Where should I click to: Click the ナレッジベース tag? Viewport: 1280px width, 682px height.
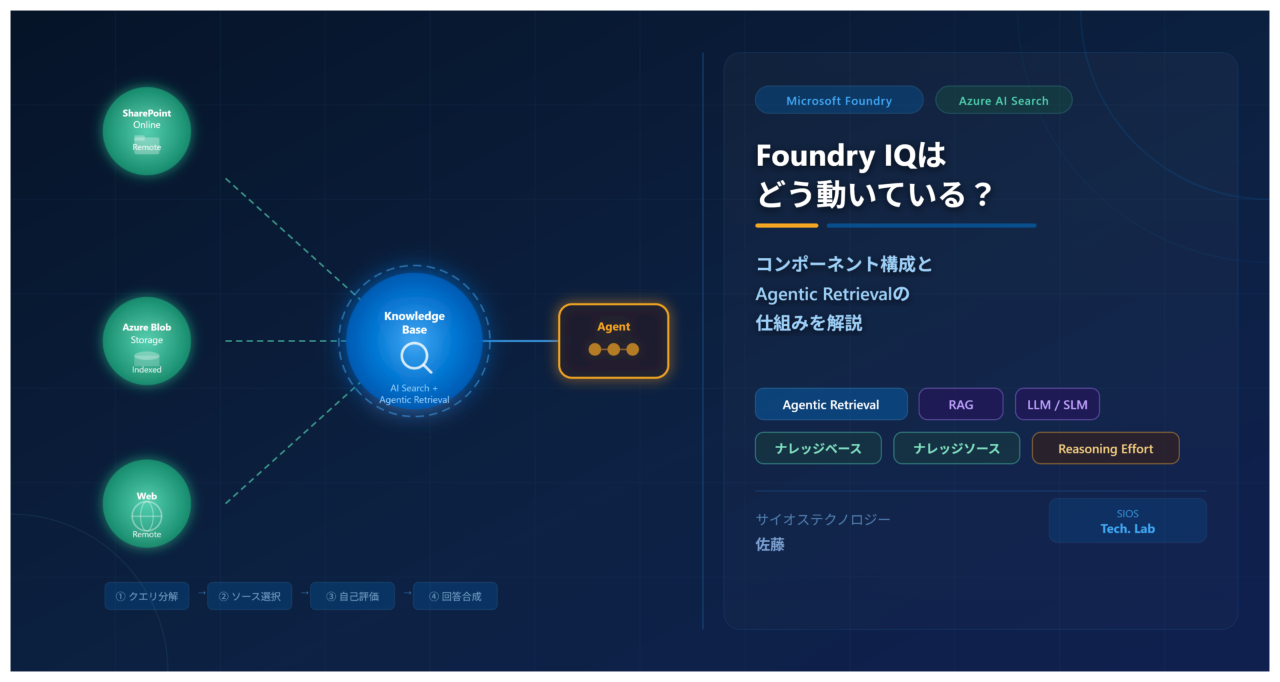point(818,448)
